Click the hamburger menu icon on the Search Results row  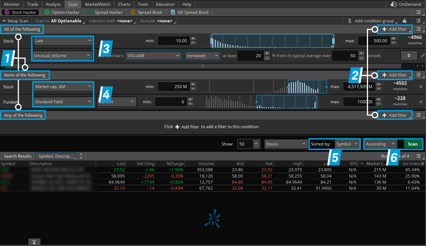[419, 156]
